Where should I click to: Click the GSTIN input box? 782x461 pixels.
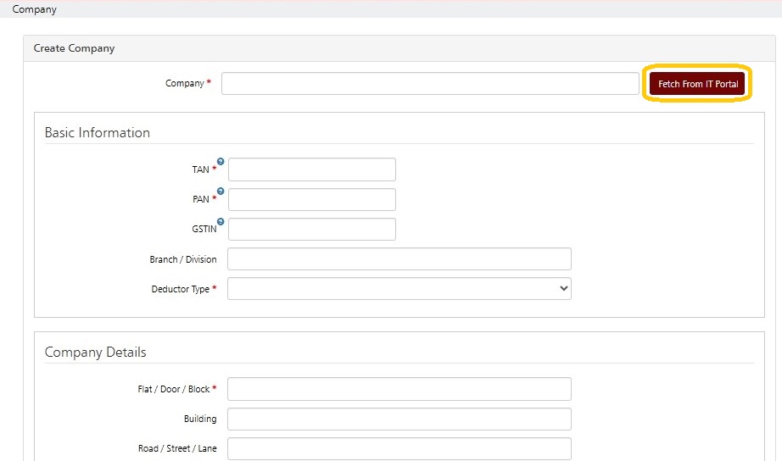311,230
